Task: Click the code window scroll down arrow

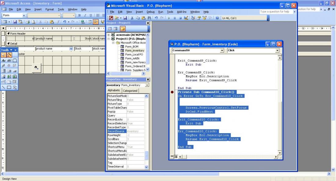Action: click(279, 153)
